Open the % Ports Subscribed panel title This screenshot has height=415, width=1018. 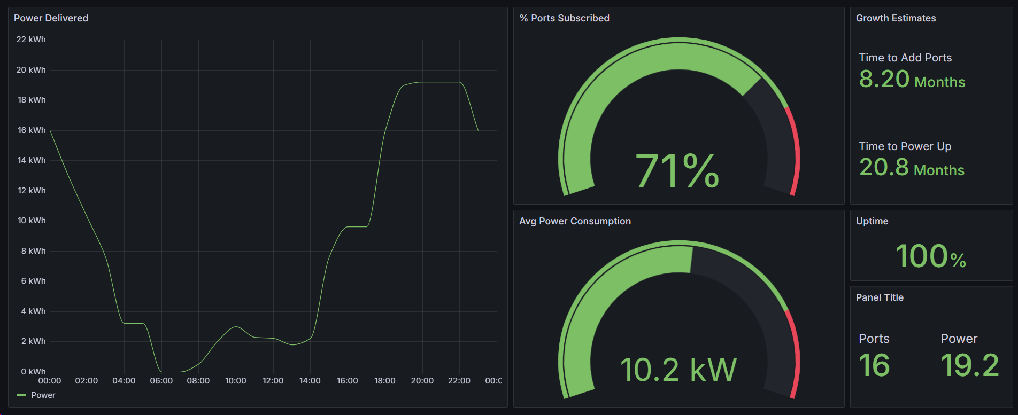tap(565, 18)
